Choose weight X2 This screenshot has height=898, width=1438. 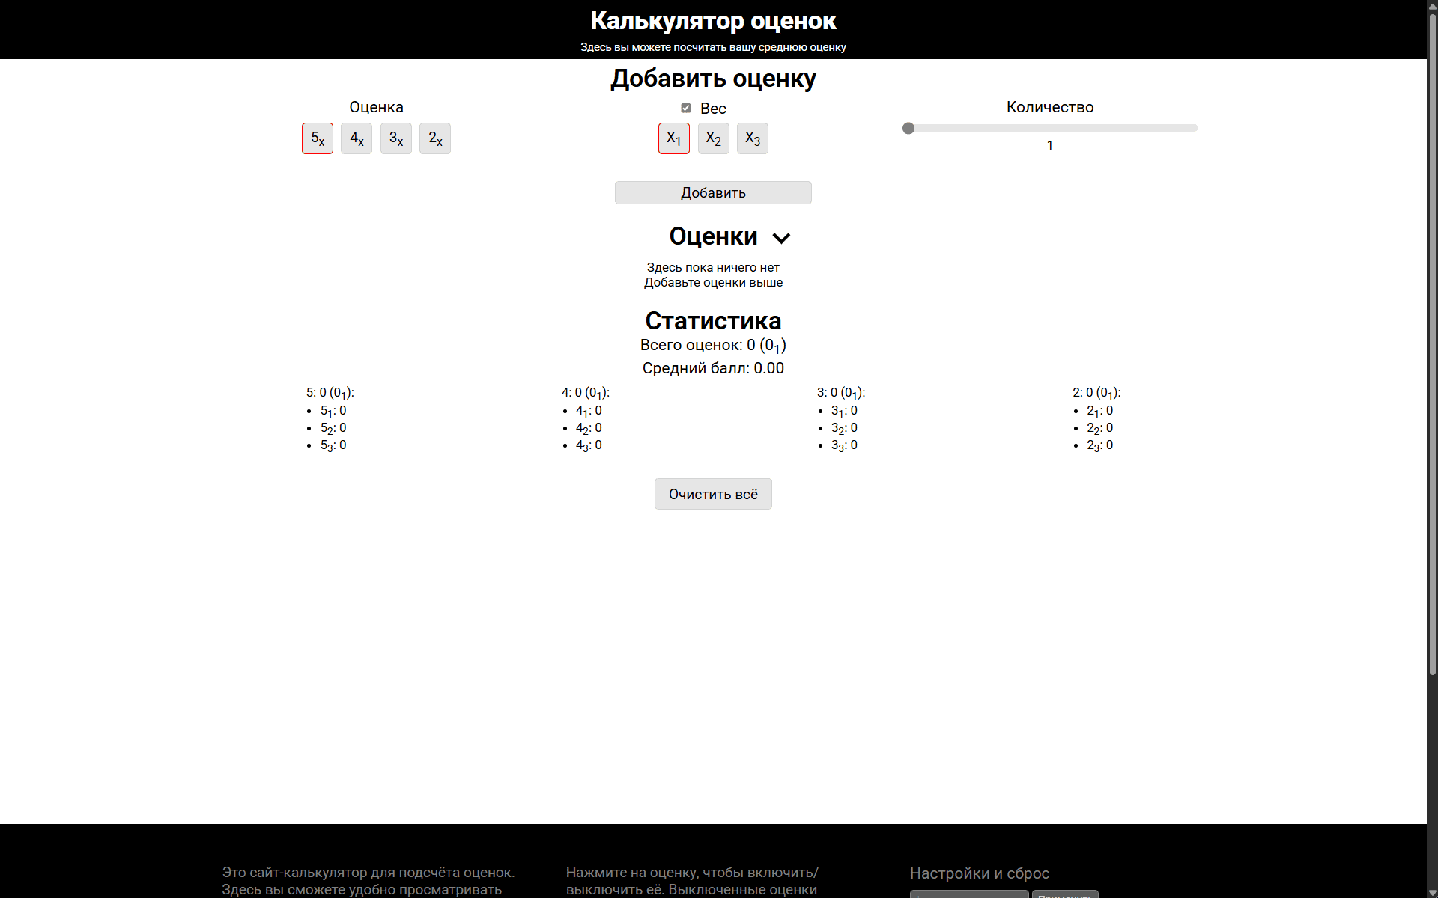(714, 138)
